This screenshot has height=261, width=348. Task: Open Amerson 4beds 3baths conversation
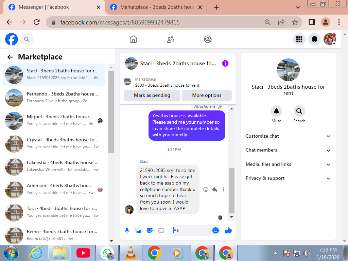tap(54, 190)
